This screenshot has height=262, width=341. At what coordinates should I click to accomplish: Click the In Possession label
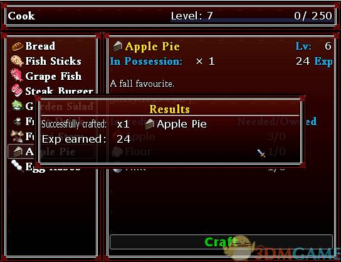pos(146,61)
